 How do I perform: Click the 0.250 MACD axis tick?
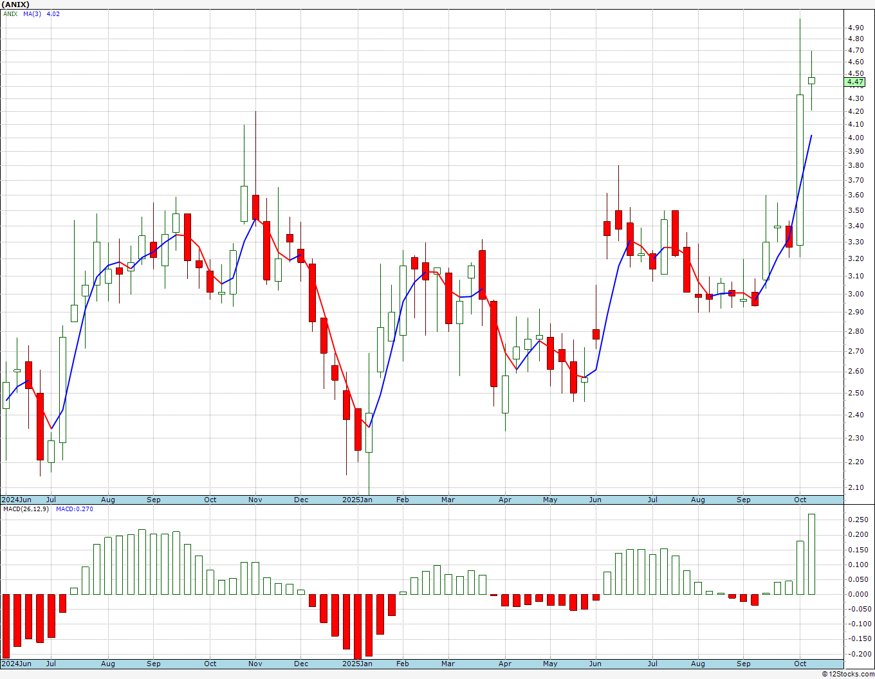point(858,520)
